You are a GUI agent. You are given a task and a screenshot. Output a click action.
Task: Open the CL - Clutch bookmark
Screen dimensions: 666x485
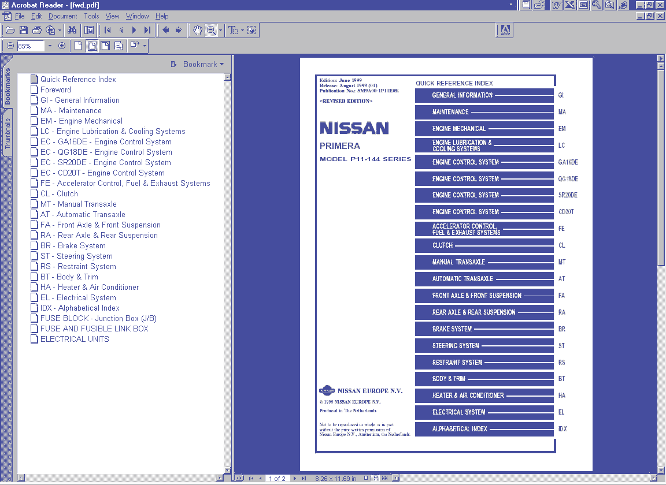[59, 193]
